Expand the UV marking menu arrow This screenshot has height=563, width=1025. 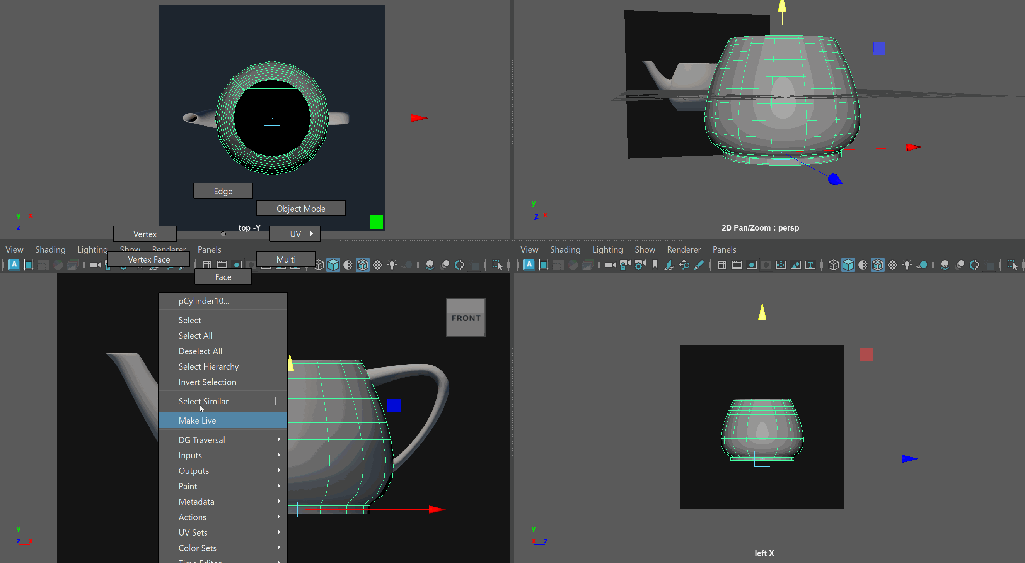(x=312, y=234)
